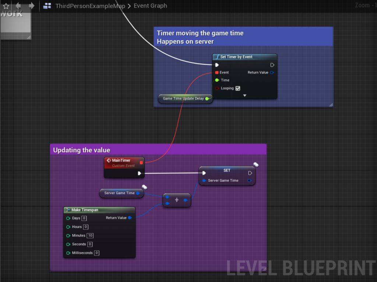Click MainTimer red delegate output pin
377x282 pixels.
pyautogui.click(x=141, y=163)
